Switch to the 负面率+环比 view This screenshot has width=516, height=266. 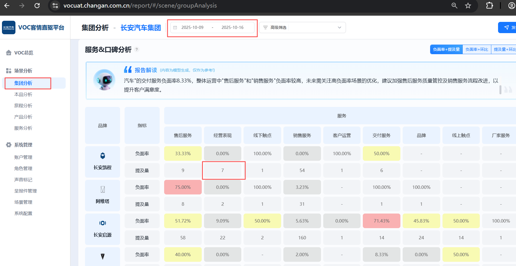point(476,49)
